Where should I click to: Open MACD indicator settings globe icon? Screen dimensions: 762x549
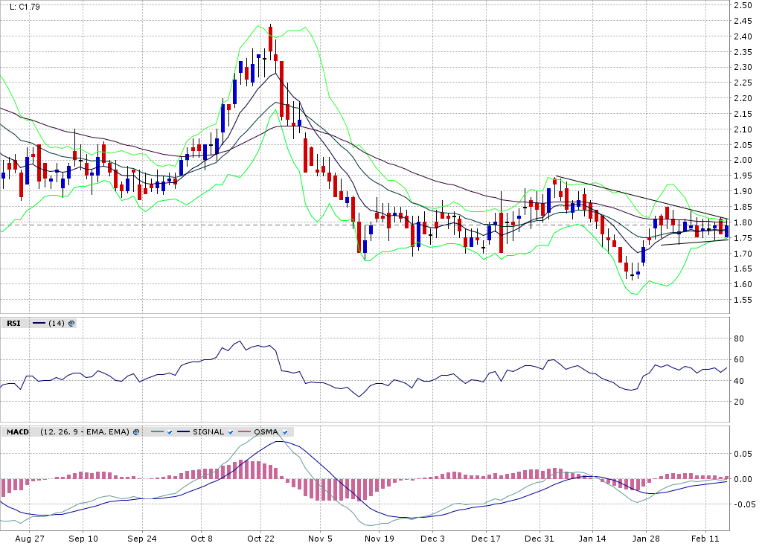click(136, 431)
